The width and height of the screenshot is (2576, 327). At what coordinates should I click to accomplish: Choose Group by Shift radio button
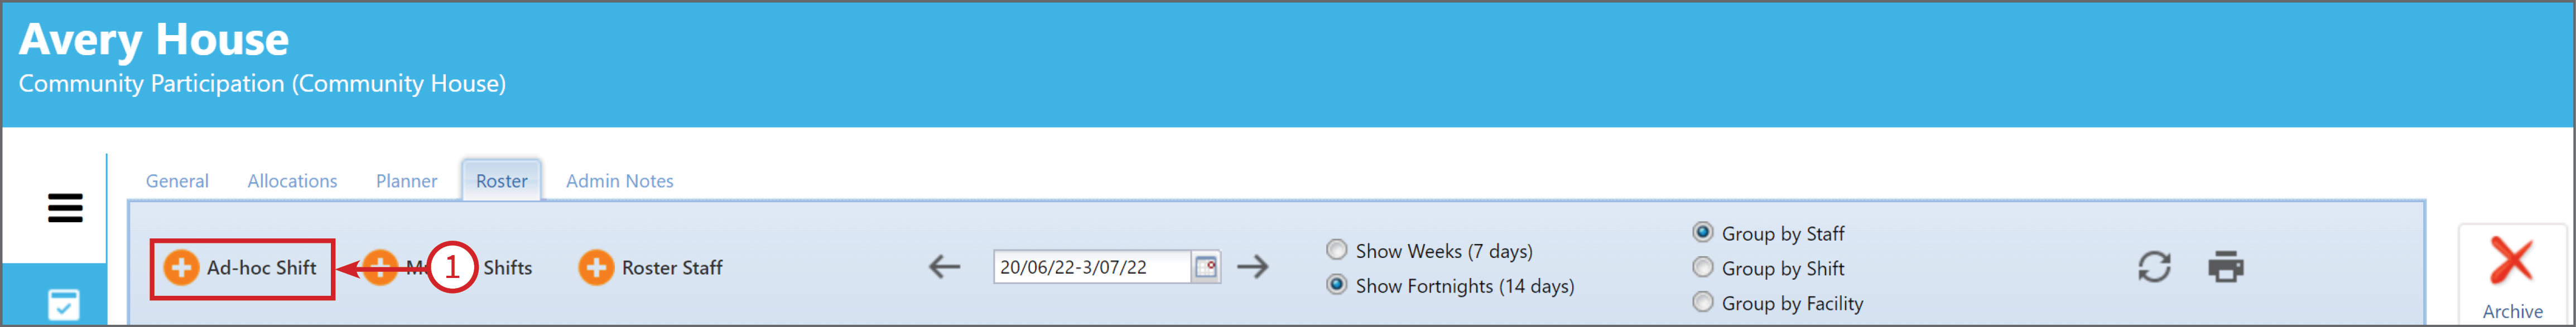pyautogui.click(x=1702, y=266)
